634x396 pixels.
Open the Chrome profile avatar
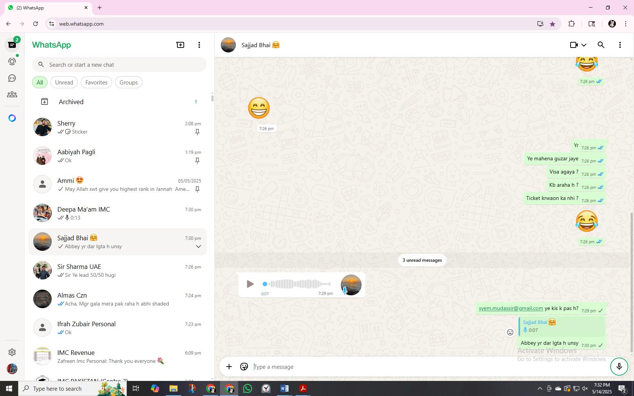pyautogui.click(x=612, y=24)
